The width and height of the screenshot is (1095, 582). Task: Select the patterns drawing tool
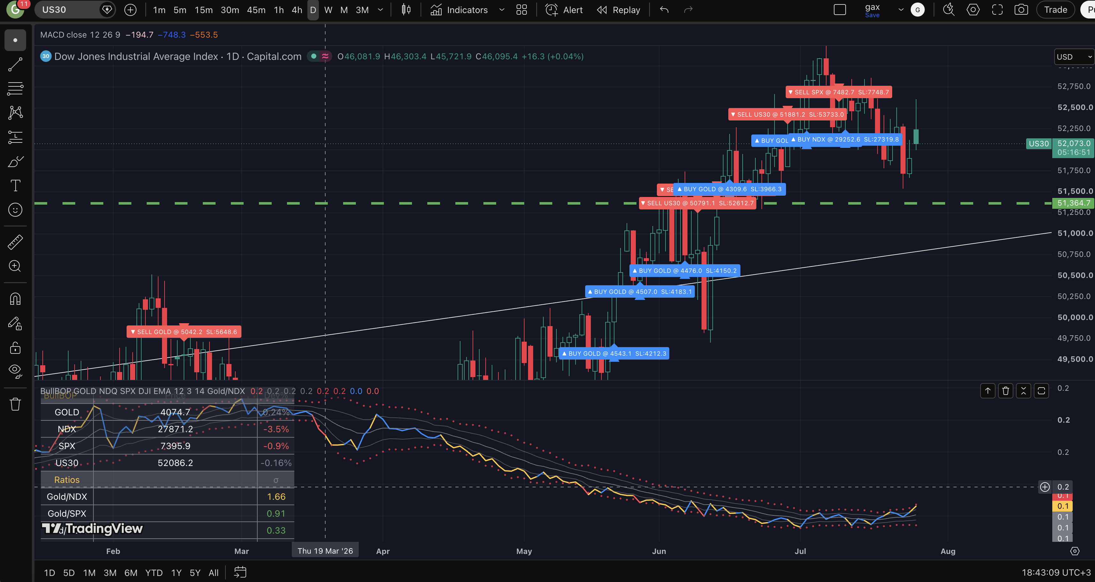point(15,113)
